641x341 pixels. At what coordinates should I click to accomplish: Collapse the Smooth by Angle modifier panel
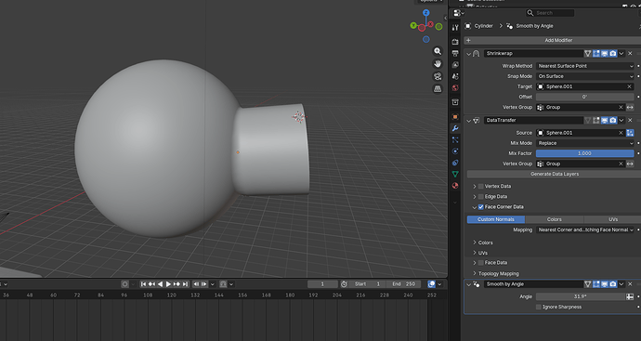pyautogui.click(x=469, y=284)
